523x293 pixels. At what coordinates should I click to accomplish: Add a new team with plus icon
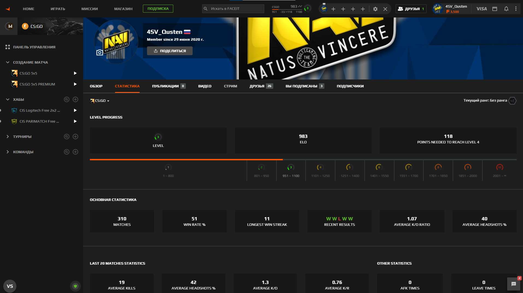(x=75, y=152)
